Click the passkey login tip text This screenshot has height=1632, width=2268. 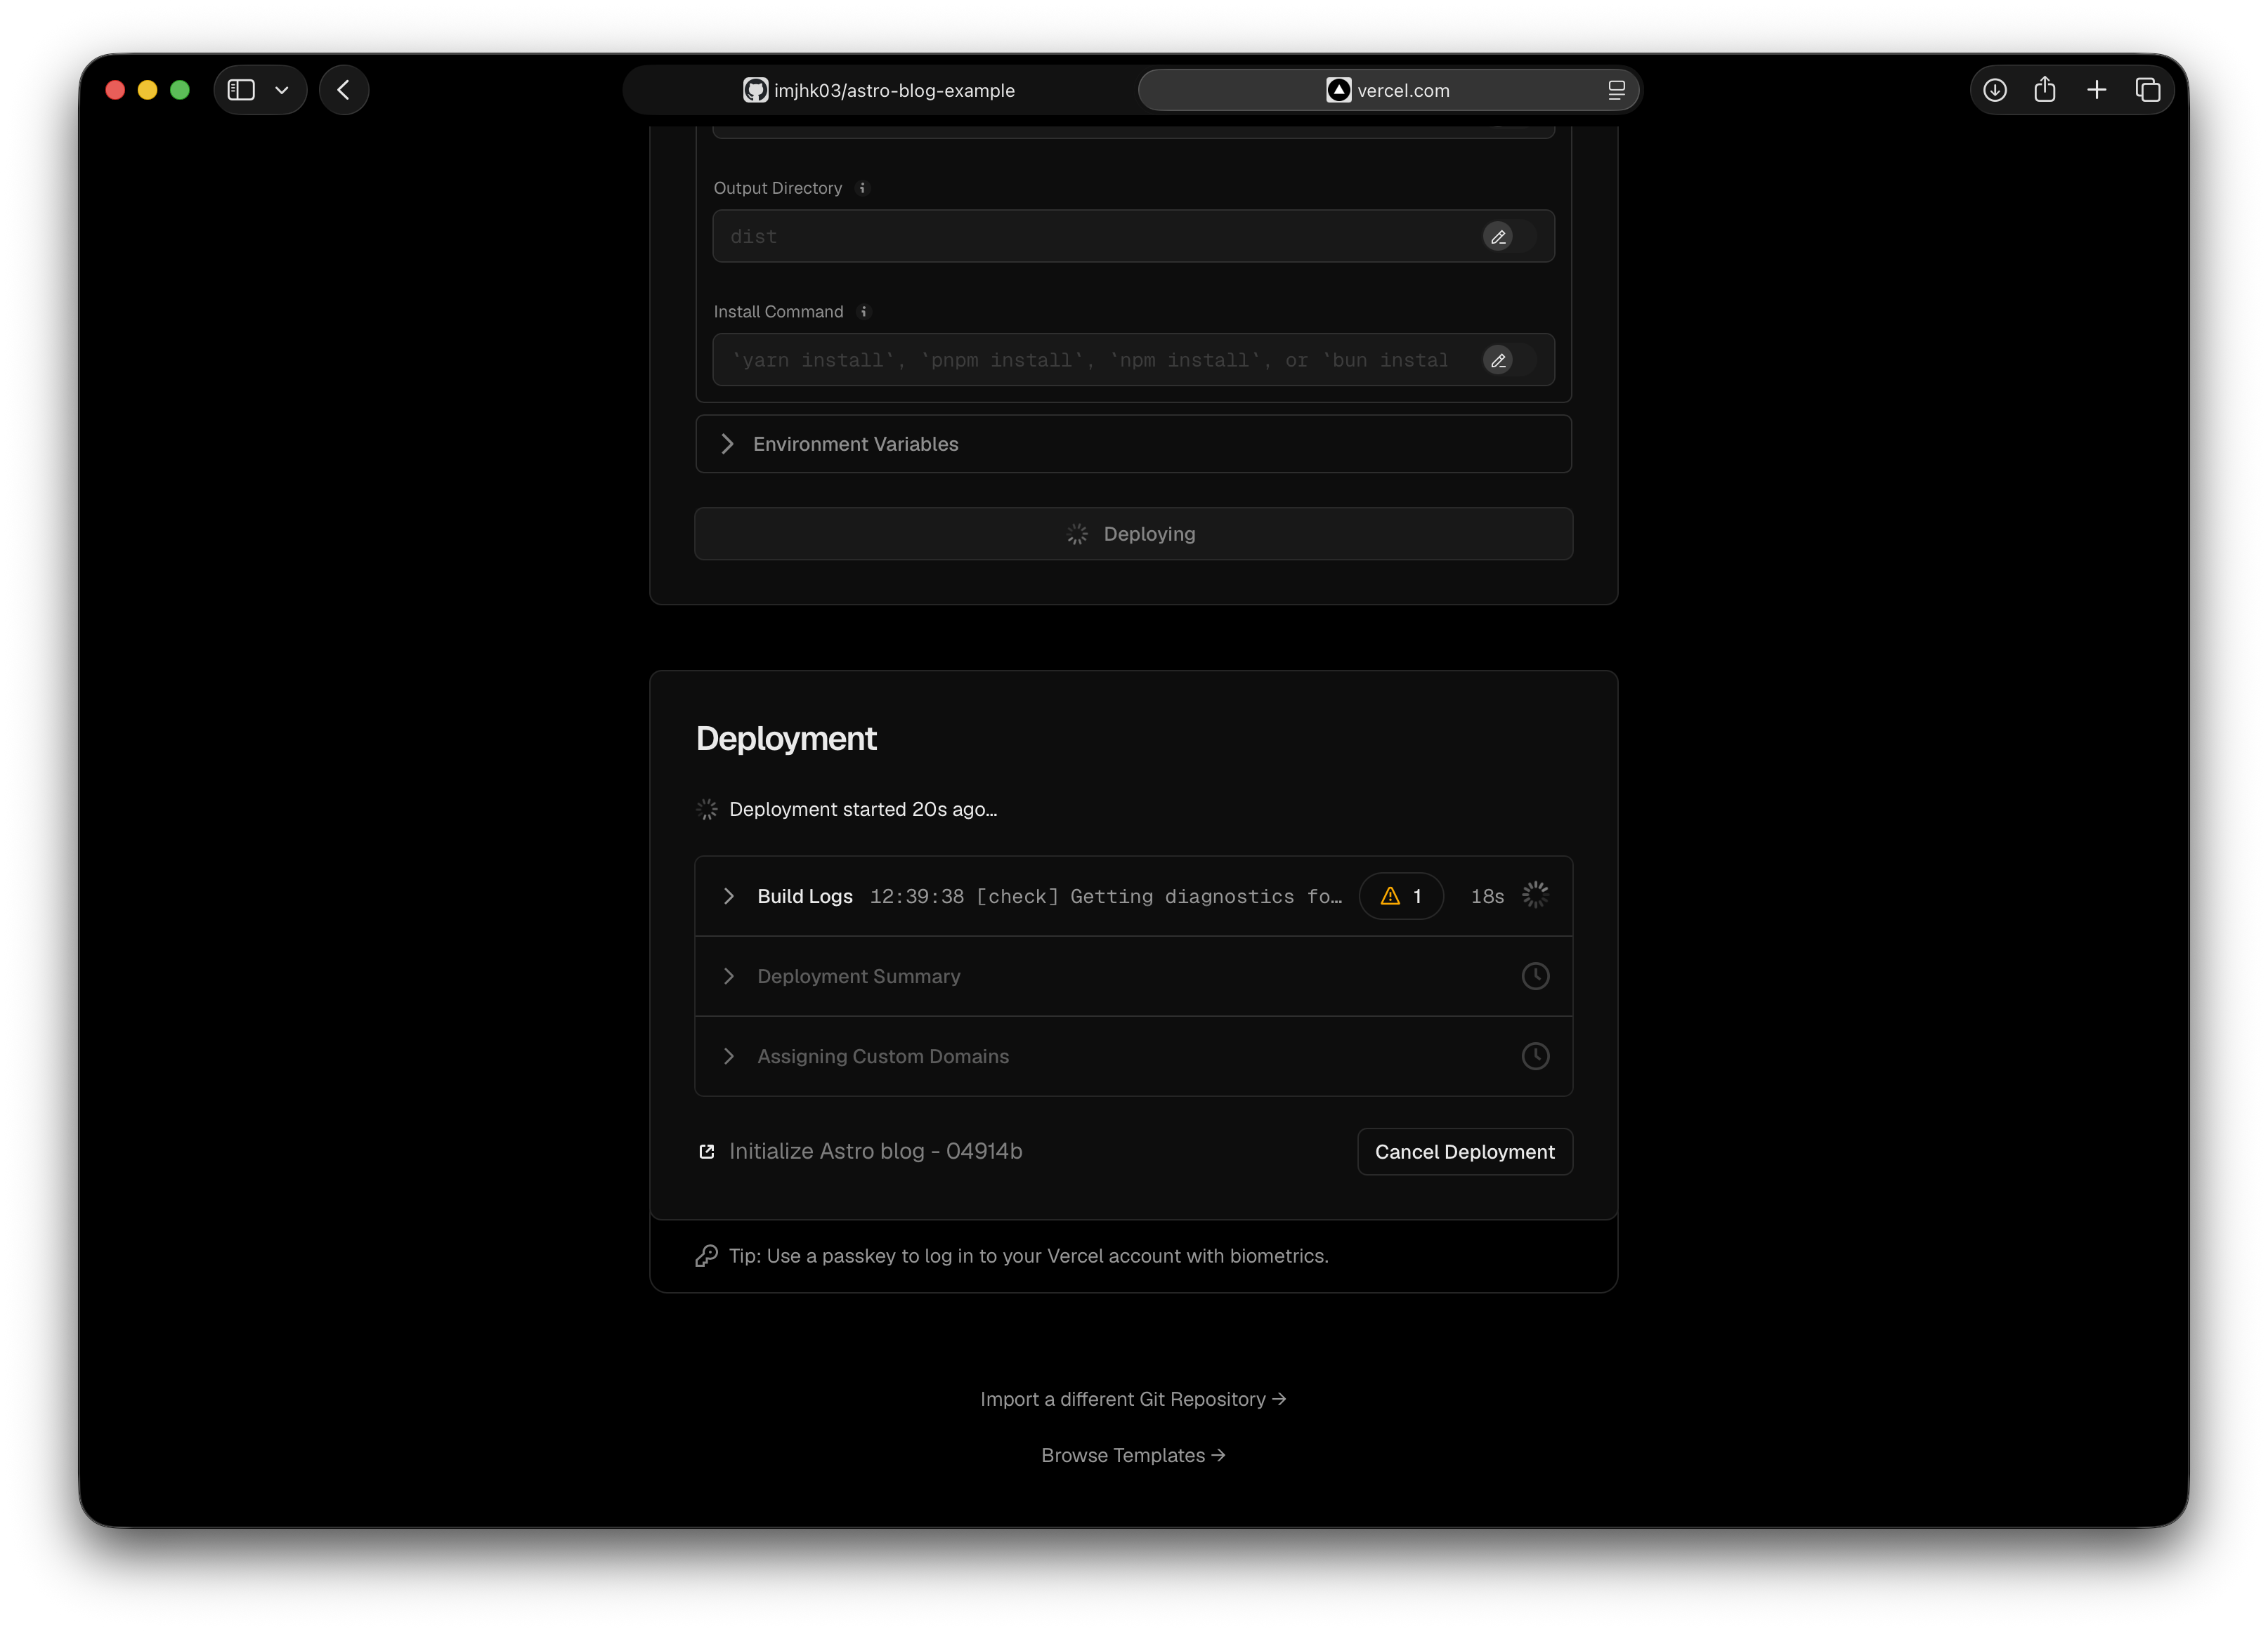click(x=1028, y=1255)
